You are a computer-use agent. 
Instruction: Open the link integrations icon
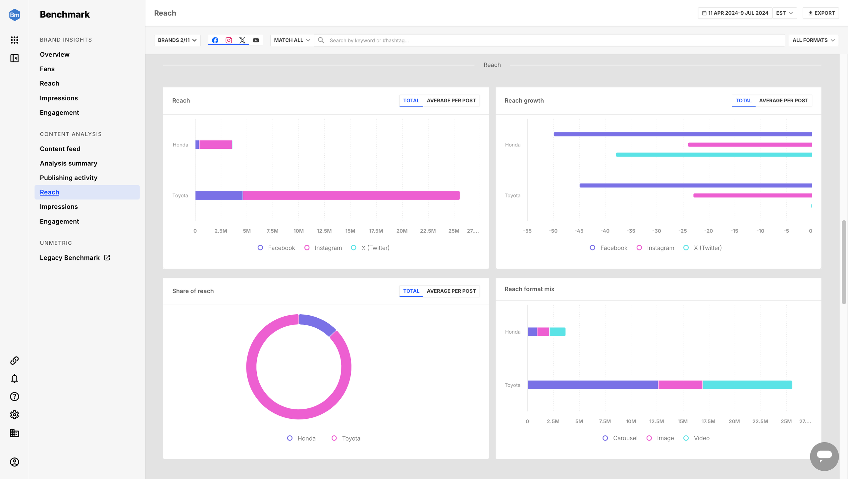point(14,360)
